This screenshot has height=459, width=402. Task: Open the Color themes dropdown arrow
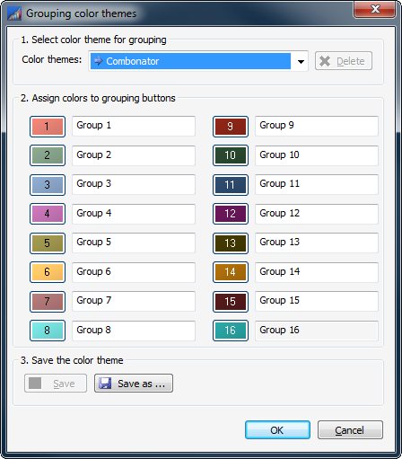(301, 61)
